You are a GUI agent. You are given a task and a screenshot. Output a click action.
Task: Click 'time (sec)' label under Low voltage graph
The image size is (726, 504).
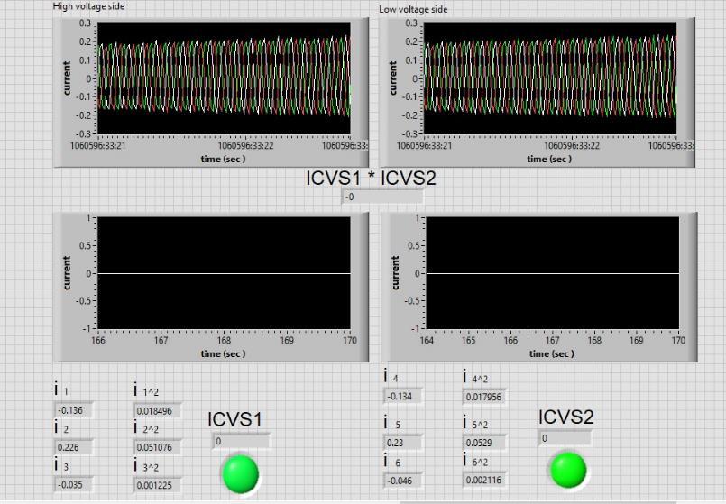[549, 159]
